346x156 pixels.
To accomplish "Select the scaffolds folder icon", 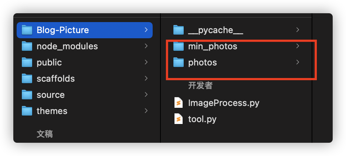I will 27,78.
